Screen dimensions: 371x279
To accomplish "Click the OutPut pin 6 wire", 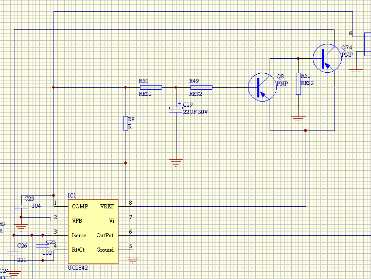I will point(244,235).
